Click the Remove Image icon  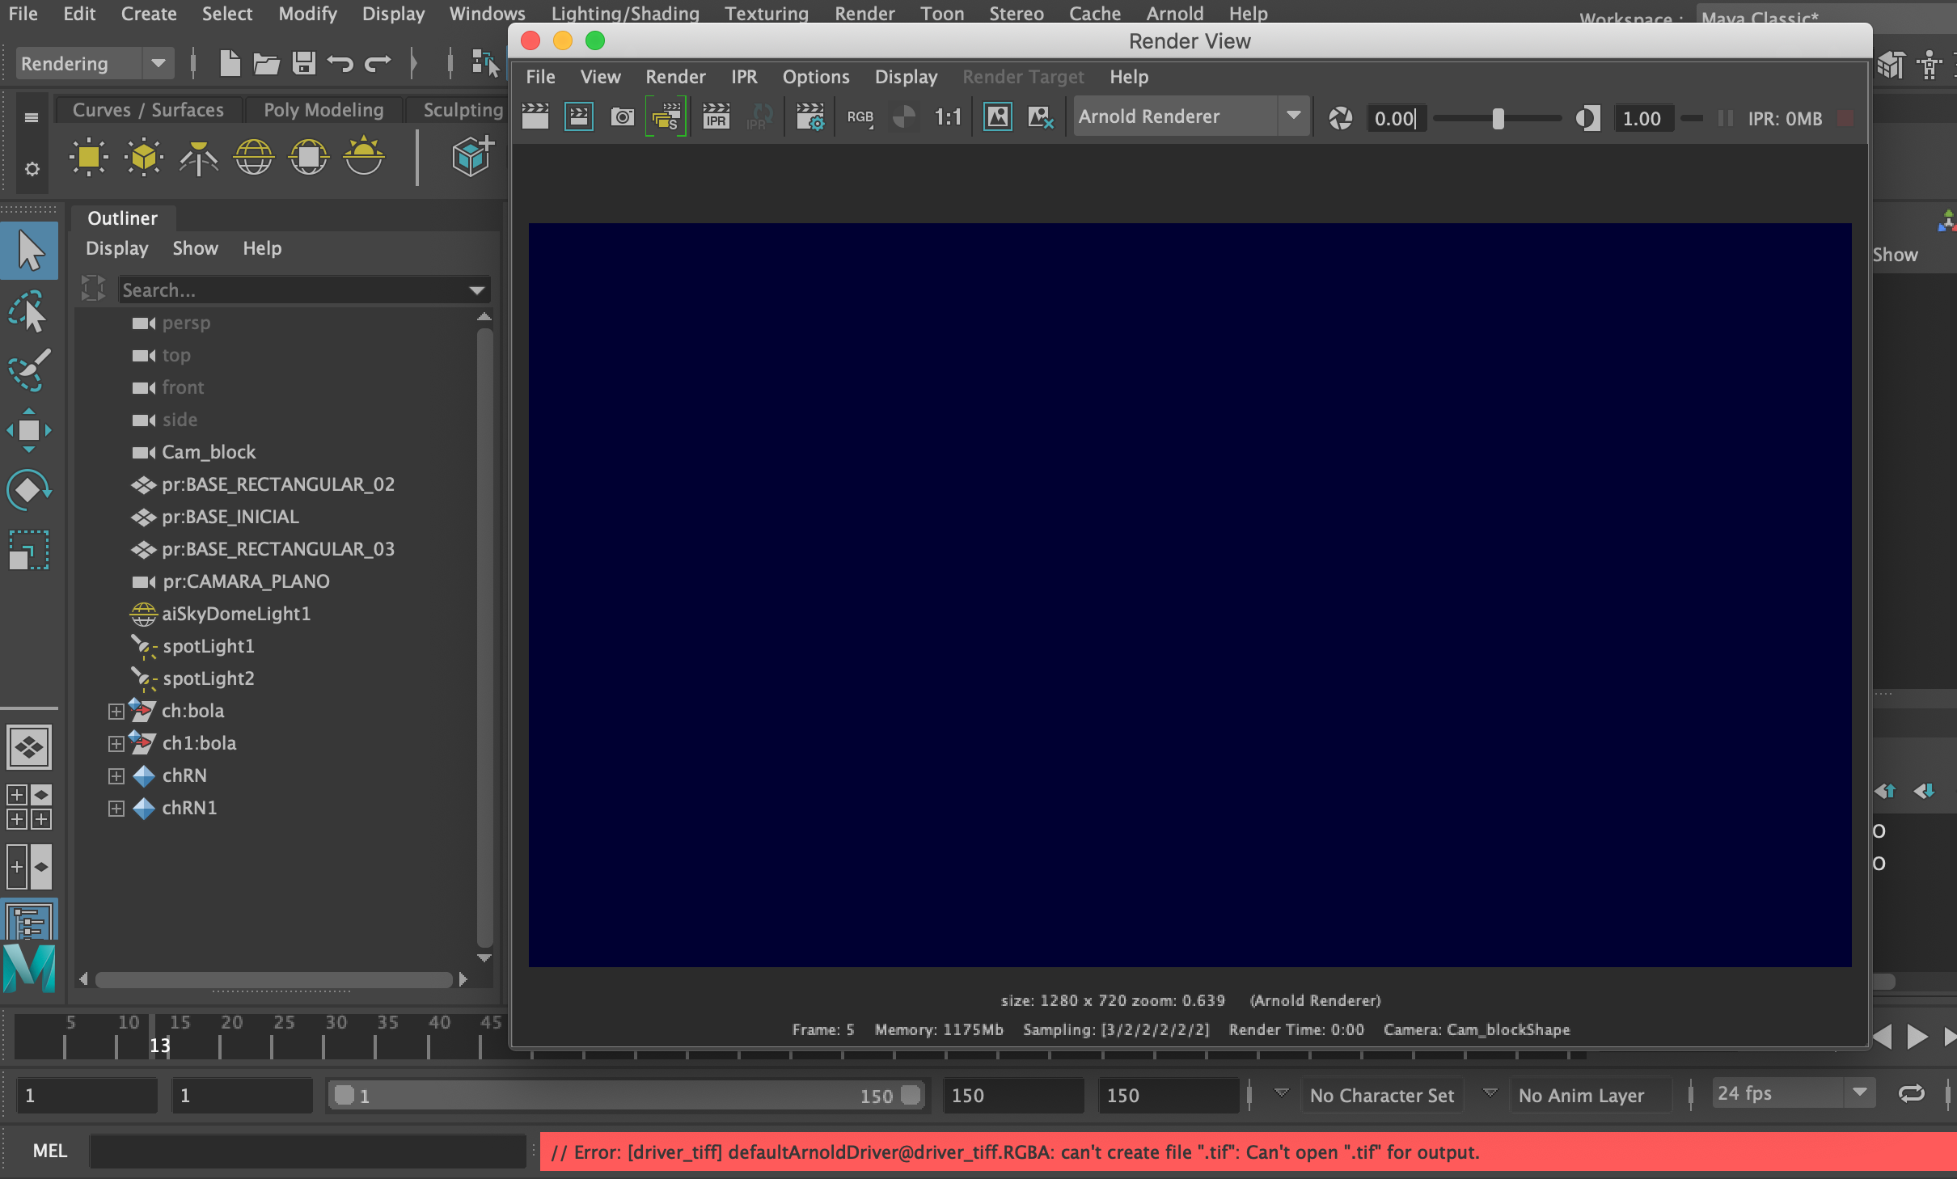pos(1040,117)
